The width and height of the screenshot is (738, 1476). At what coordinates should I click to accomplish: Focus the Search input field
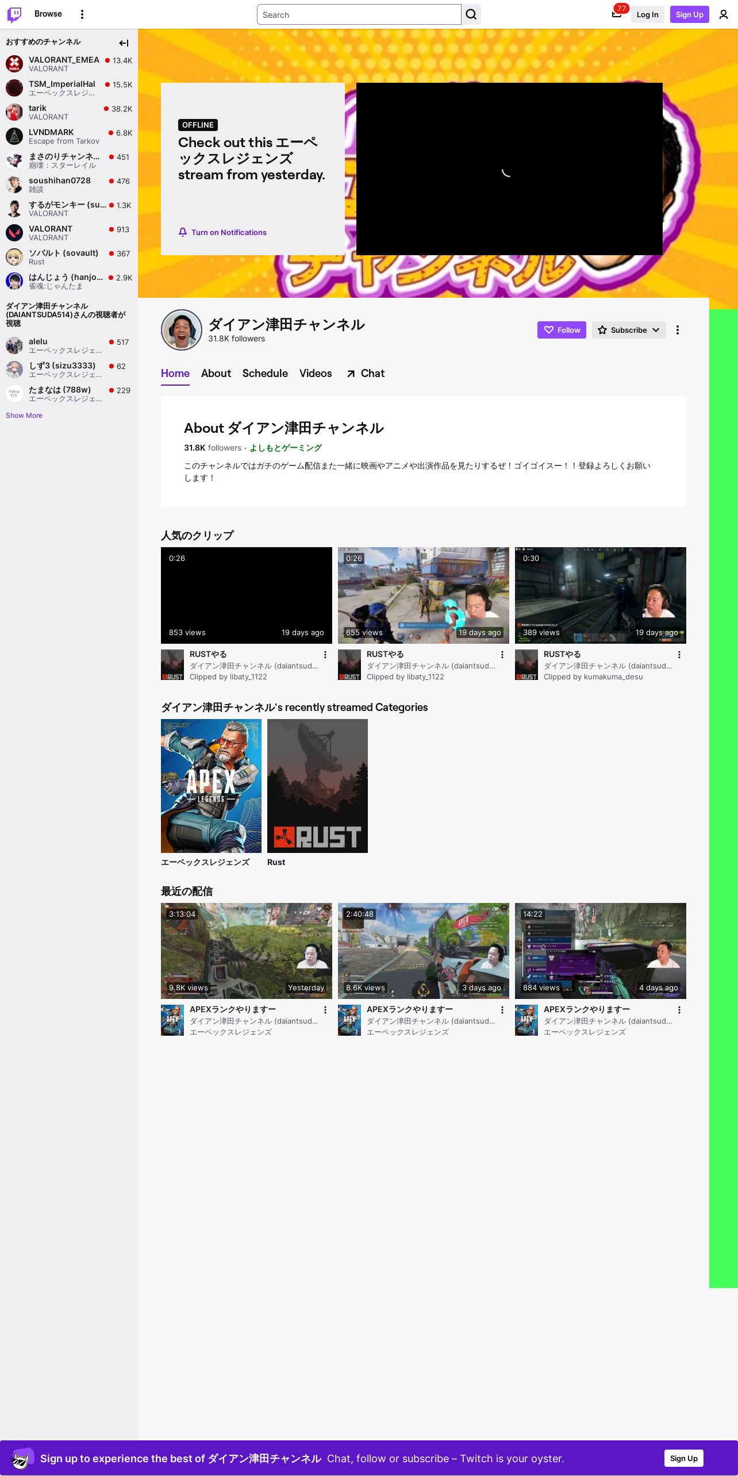point(359,14)
